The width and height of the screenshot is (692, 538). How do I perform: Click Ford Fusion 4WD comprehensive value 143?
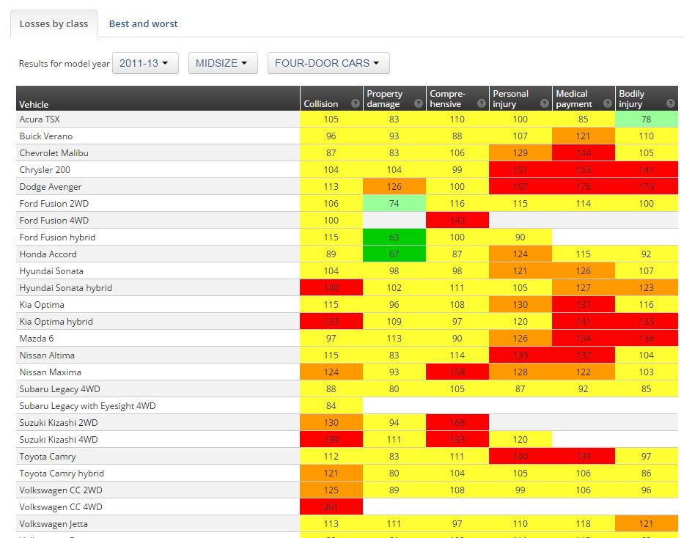coord(457,220)
